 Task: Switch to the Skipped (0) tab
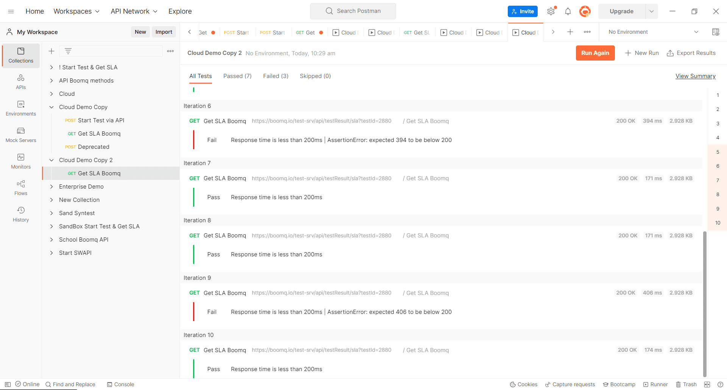[x=315, y=76]
